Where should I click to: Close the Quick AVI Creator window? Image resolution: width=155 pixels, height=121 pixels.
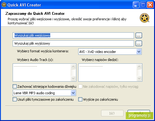coord(150,5)
